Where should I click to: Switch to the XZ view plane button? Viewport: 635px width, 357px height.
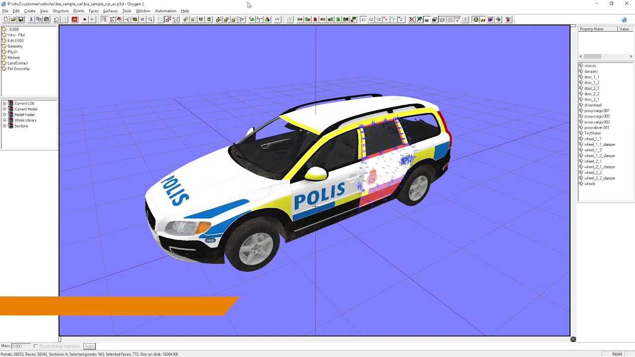pos(371,19)
